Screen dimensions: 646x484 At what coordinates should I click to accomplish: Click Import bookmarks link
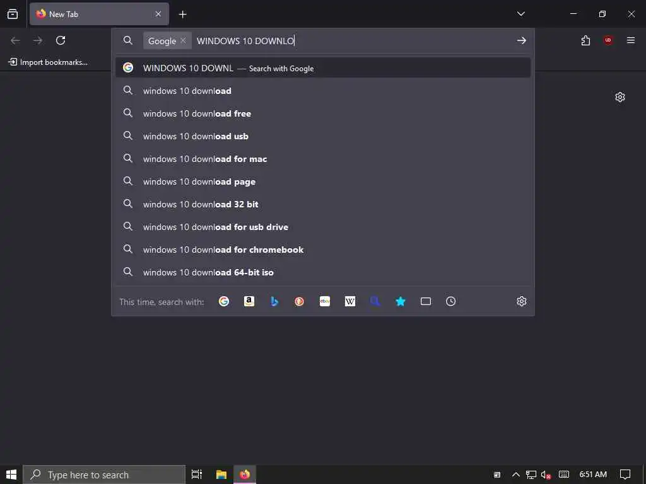48,62
